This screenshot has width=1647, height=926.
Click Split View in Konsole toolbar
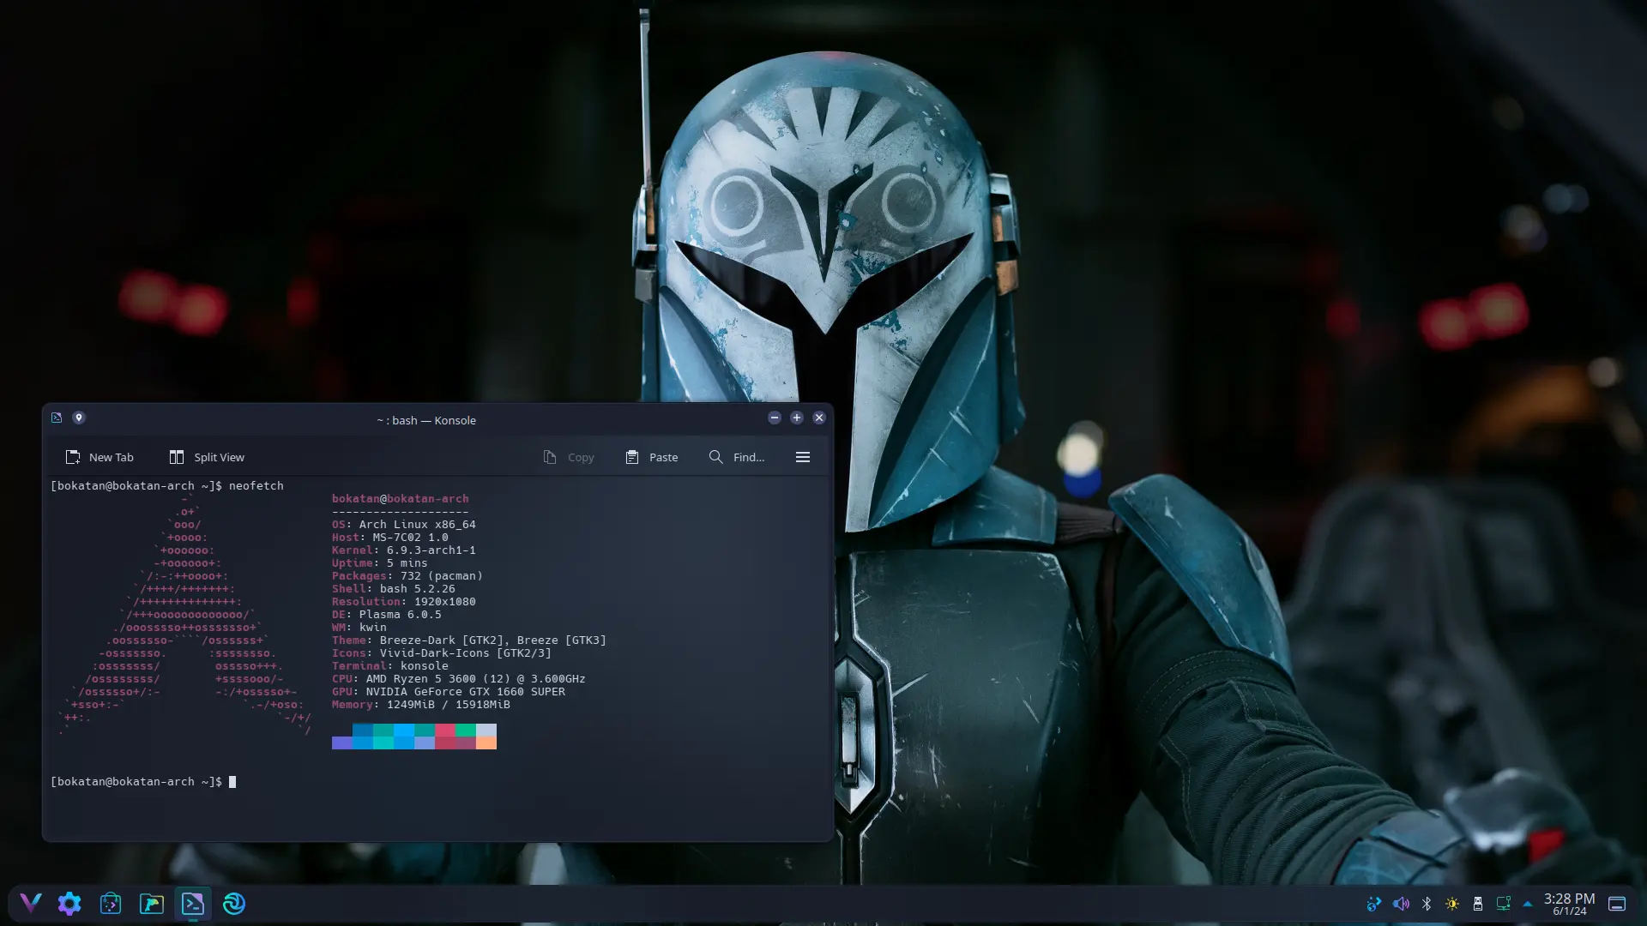pyautogui.click(x=207, y=457)
